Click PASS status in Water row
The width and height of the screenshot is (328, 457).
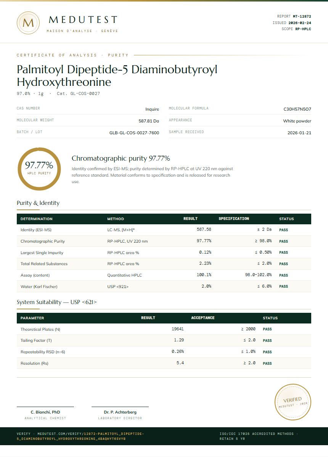pos(283,286)
